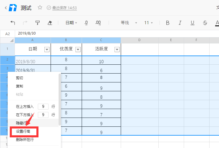Click the undo arrow icon
Image resolution: width=219 pixels, height=148 pixels.
point(13,23)
